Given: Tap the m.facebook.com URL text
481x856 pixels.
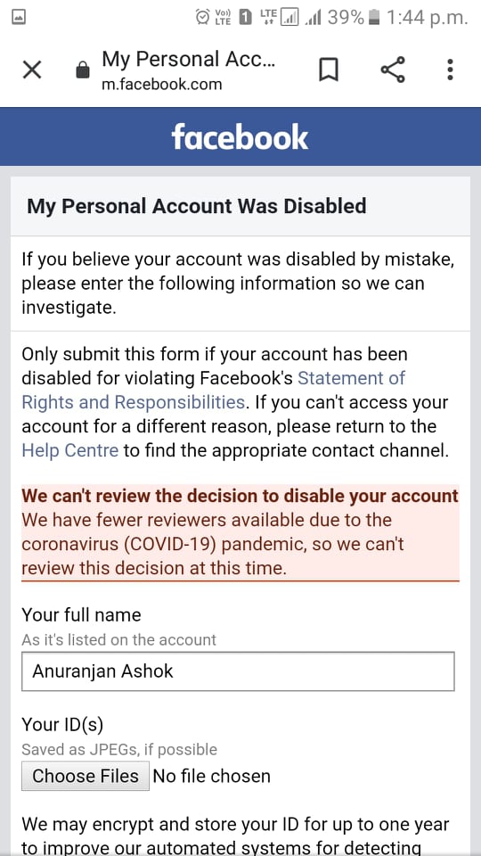Looking at the screenshot, I should click(x=162, y=84).
